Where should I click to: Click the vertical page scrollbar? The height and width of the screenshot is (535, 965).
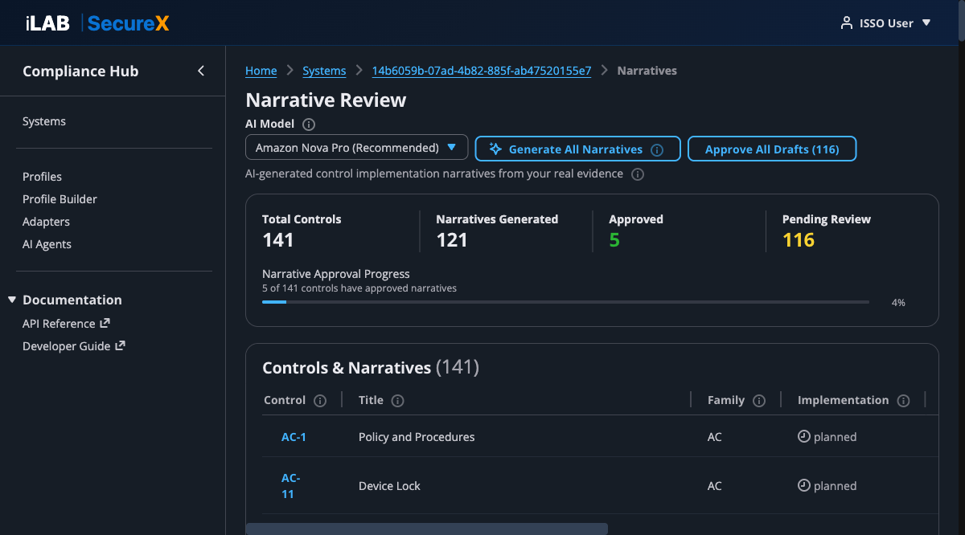[962, 20]
